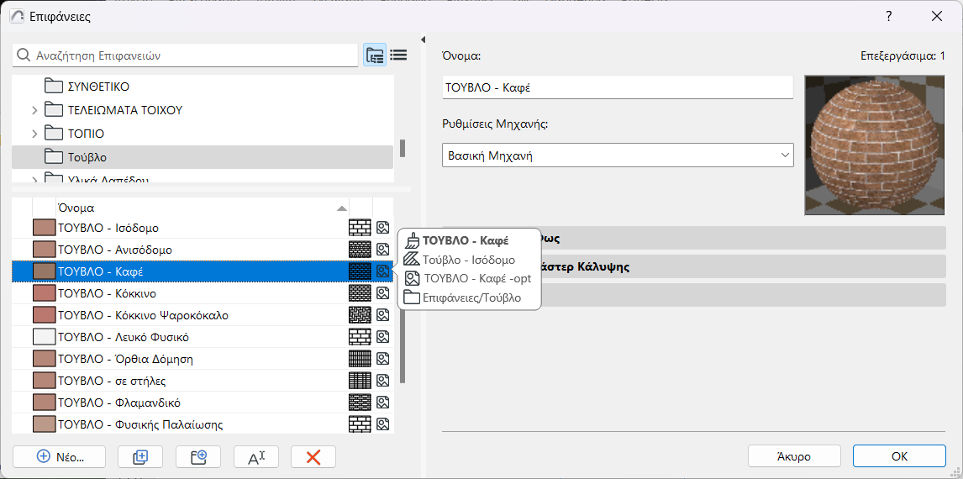The height and width of the screenshot is (479, 963).
Task: Click the texture icon of ΤΟΥΒΛΟ - Φυσικής Παλαίωσης
Action: pyautogui.click(x=382, y=424)
